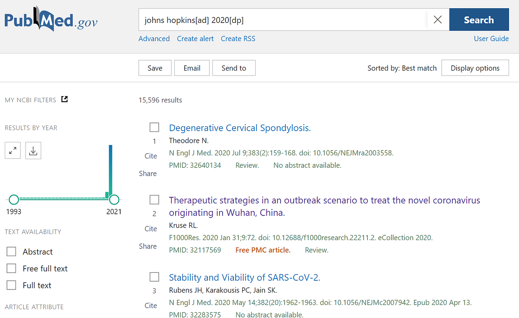Open the Send to dropdown menu
Screen dimensions: 519x318
234,68
